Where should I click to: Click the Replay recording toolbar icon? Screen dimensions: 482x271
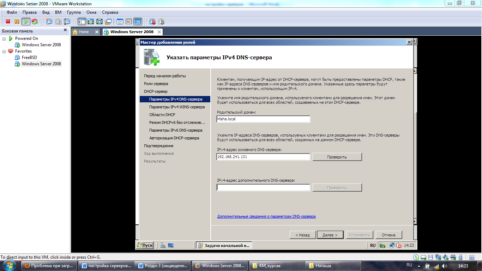coord(161,22)
